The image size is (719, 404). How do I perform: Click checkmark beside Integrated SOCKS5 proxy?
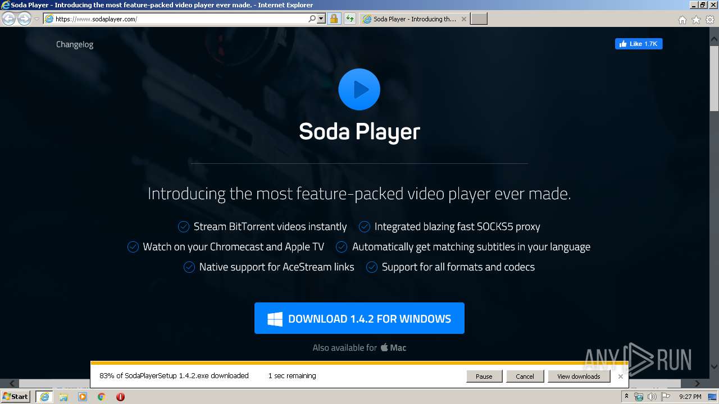365,227
